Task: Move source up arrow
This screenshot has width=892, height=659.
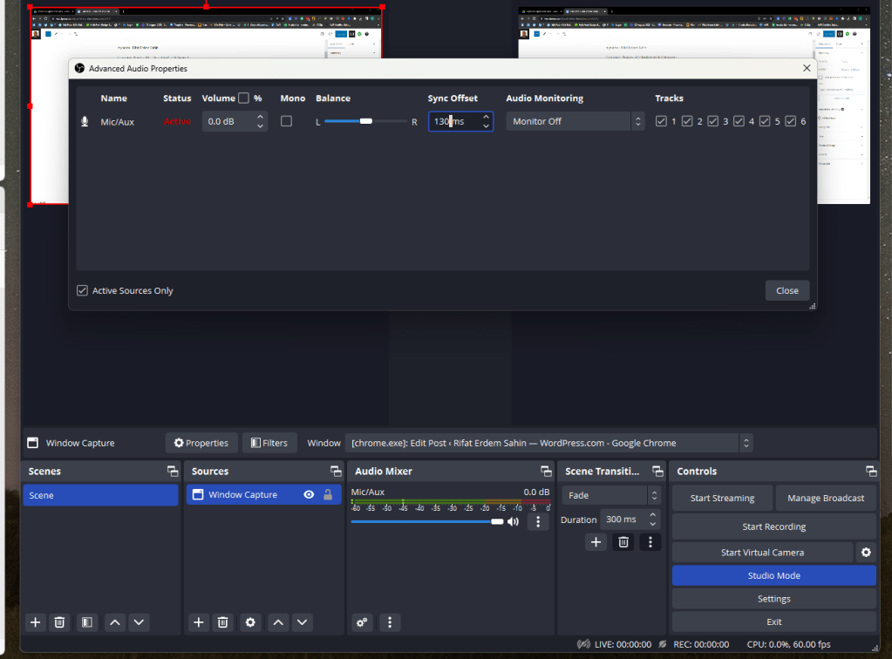Action: coord(278,622)
